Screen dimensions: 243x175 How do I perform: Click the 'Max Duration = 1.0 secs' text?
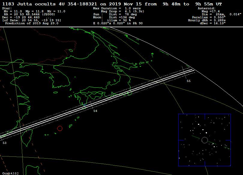[x=117, y=8]
